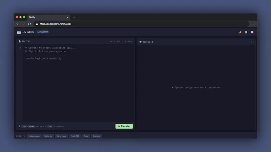
Task: Click the console.log line in the editor
Action: (43, 58)
